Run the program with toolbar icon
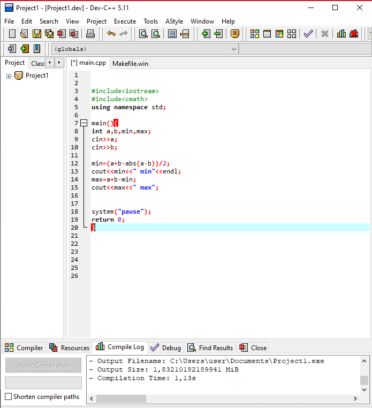Screen dimensions: 372x408 click(x=267, y=34)
